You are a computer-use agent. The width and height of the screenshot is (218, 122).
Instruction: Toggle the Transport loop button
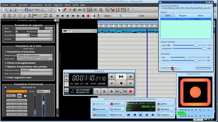pos(121,91)
